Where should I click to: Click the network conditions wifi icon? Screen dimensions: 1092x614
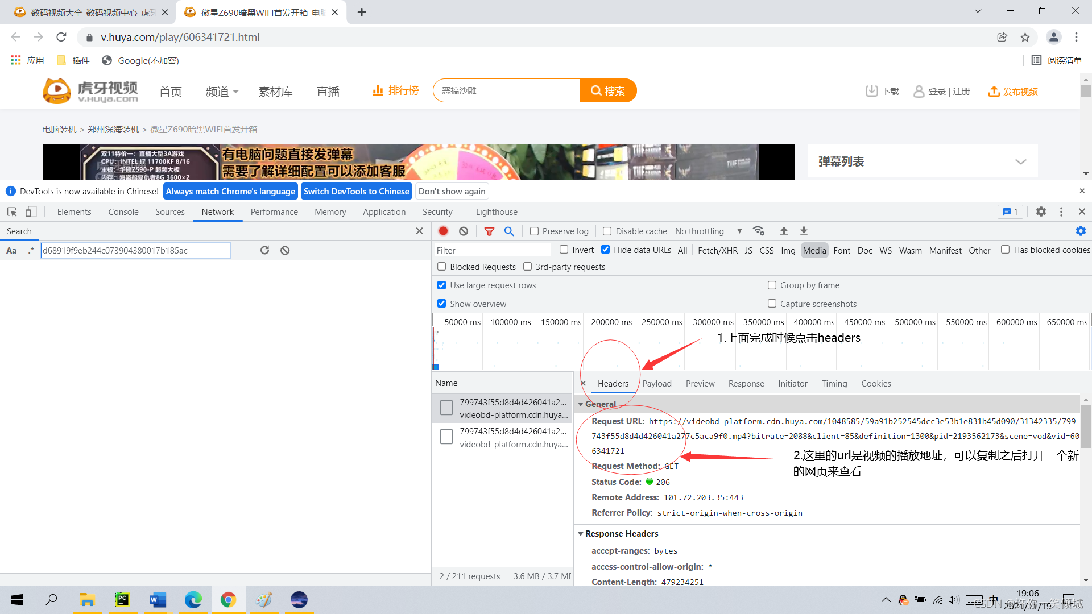(759, 231)
